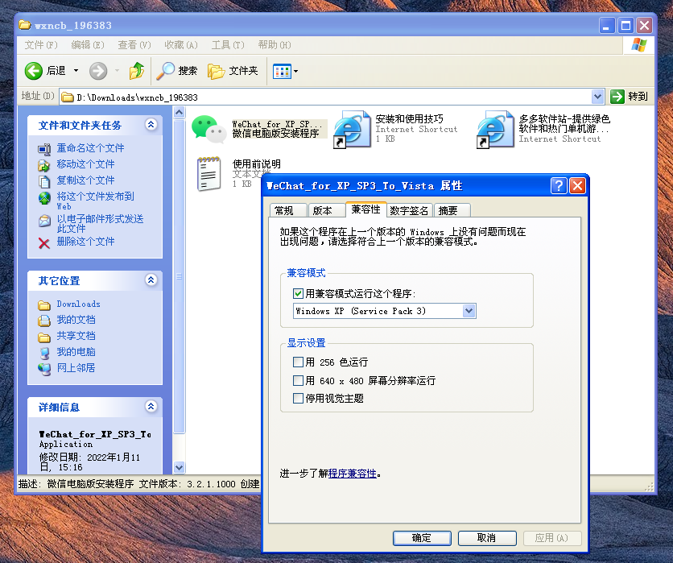Click the 确定 button
Screen dimensions: 673x563
click(x=422, y=538)
